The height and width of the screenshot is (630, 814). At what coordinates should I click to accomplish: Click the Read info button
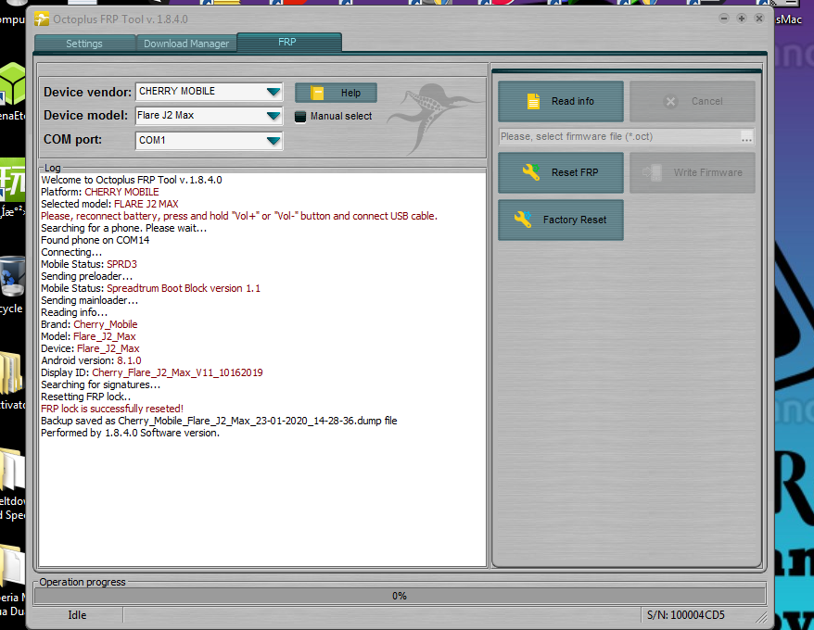coord(561,101)
